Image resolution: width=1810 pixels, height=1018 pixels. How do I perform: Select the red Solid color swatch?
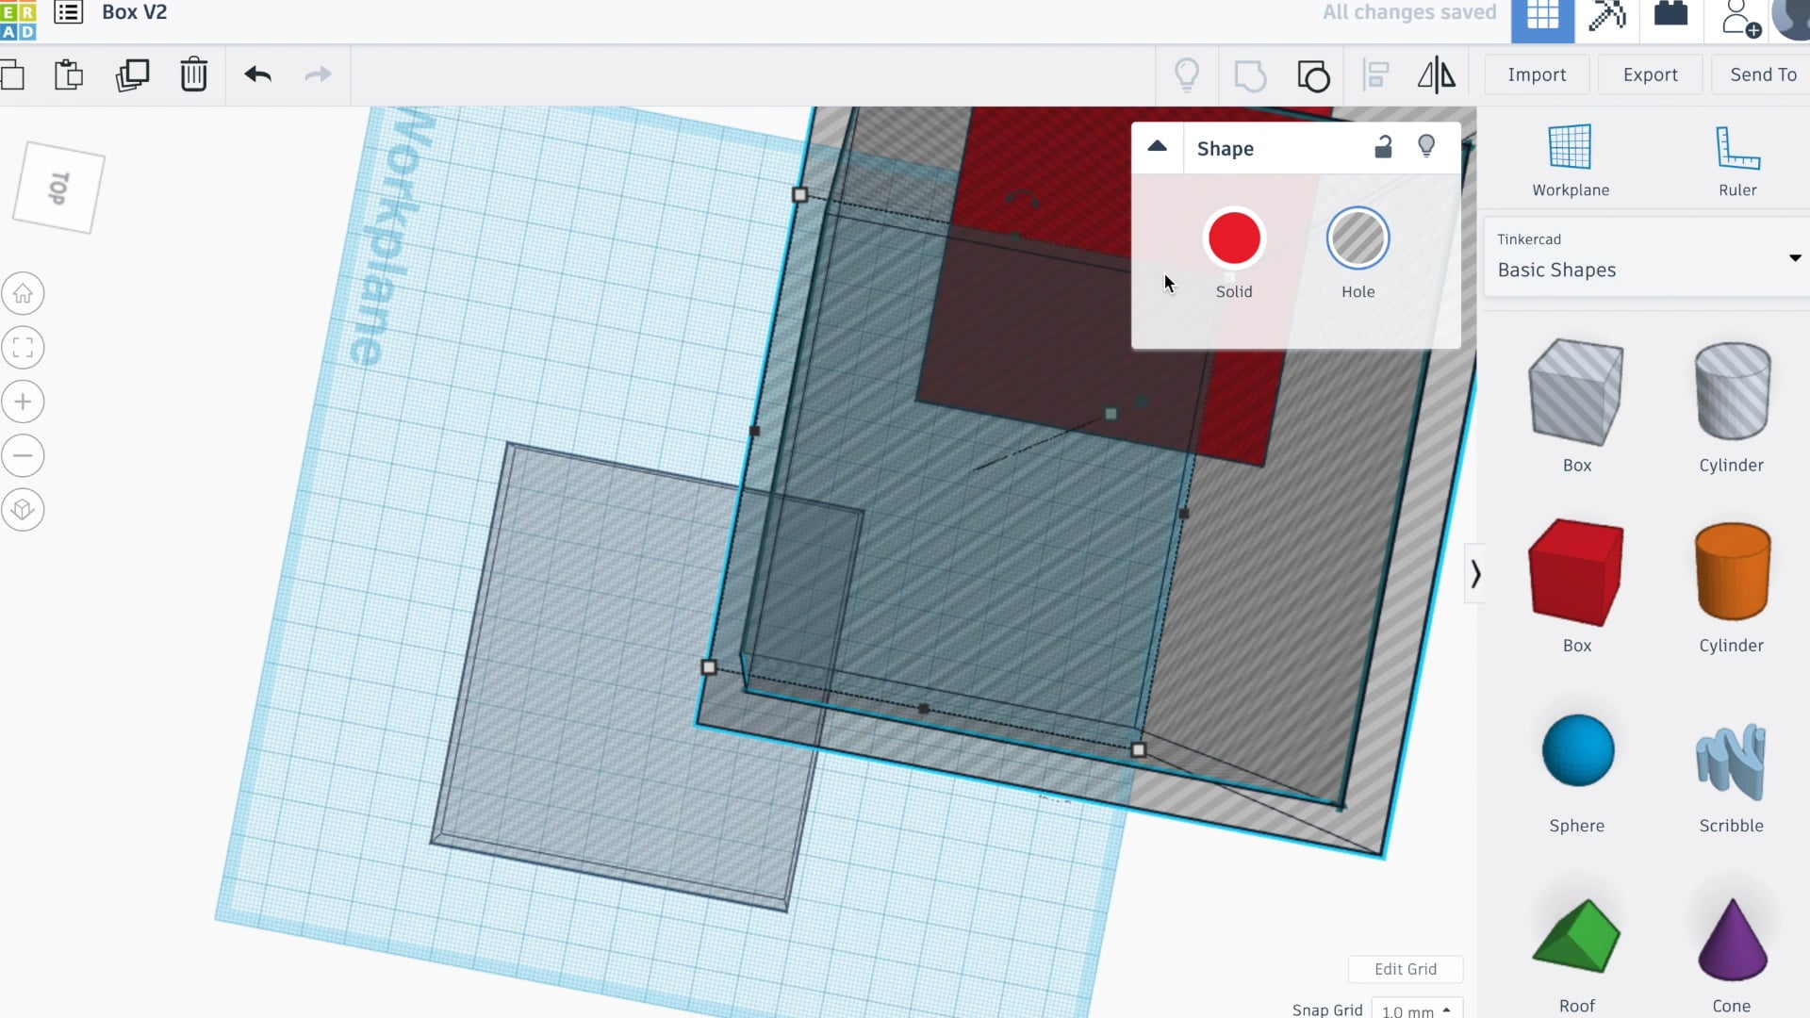[x=1233, y=238]
